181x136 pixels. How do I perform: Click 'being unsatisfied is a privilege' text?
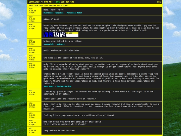63,41
